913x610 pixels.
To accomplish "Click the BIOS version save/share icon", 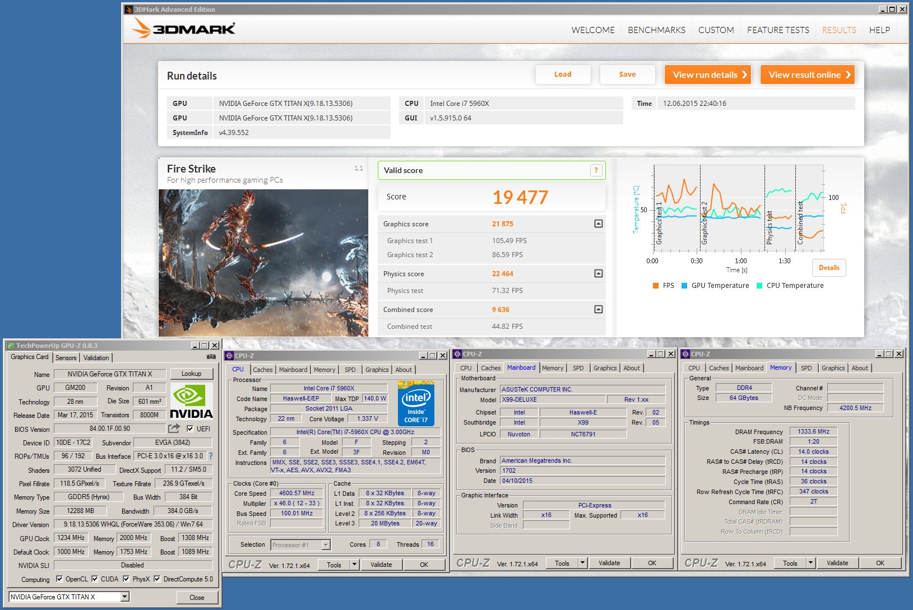I will click(x=174, y=429).
